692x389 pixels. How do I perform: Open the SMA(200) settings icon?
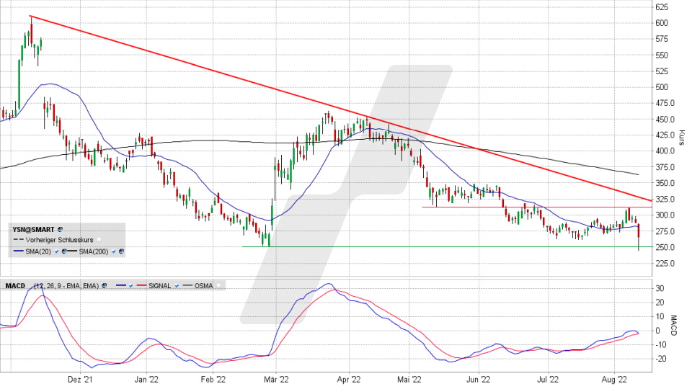121,251
